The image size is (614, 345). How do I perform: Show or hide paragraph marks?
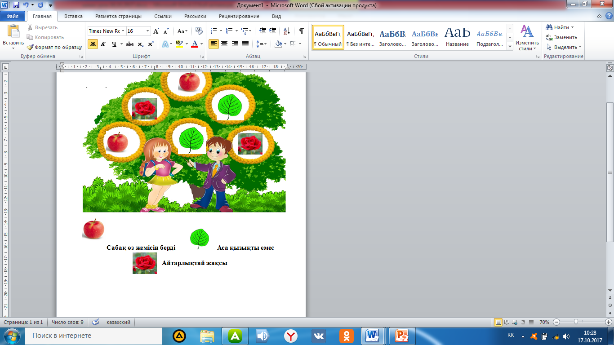click(x=302, y=31)
